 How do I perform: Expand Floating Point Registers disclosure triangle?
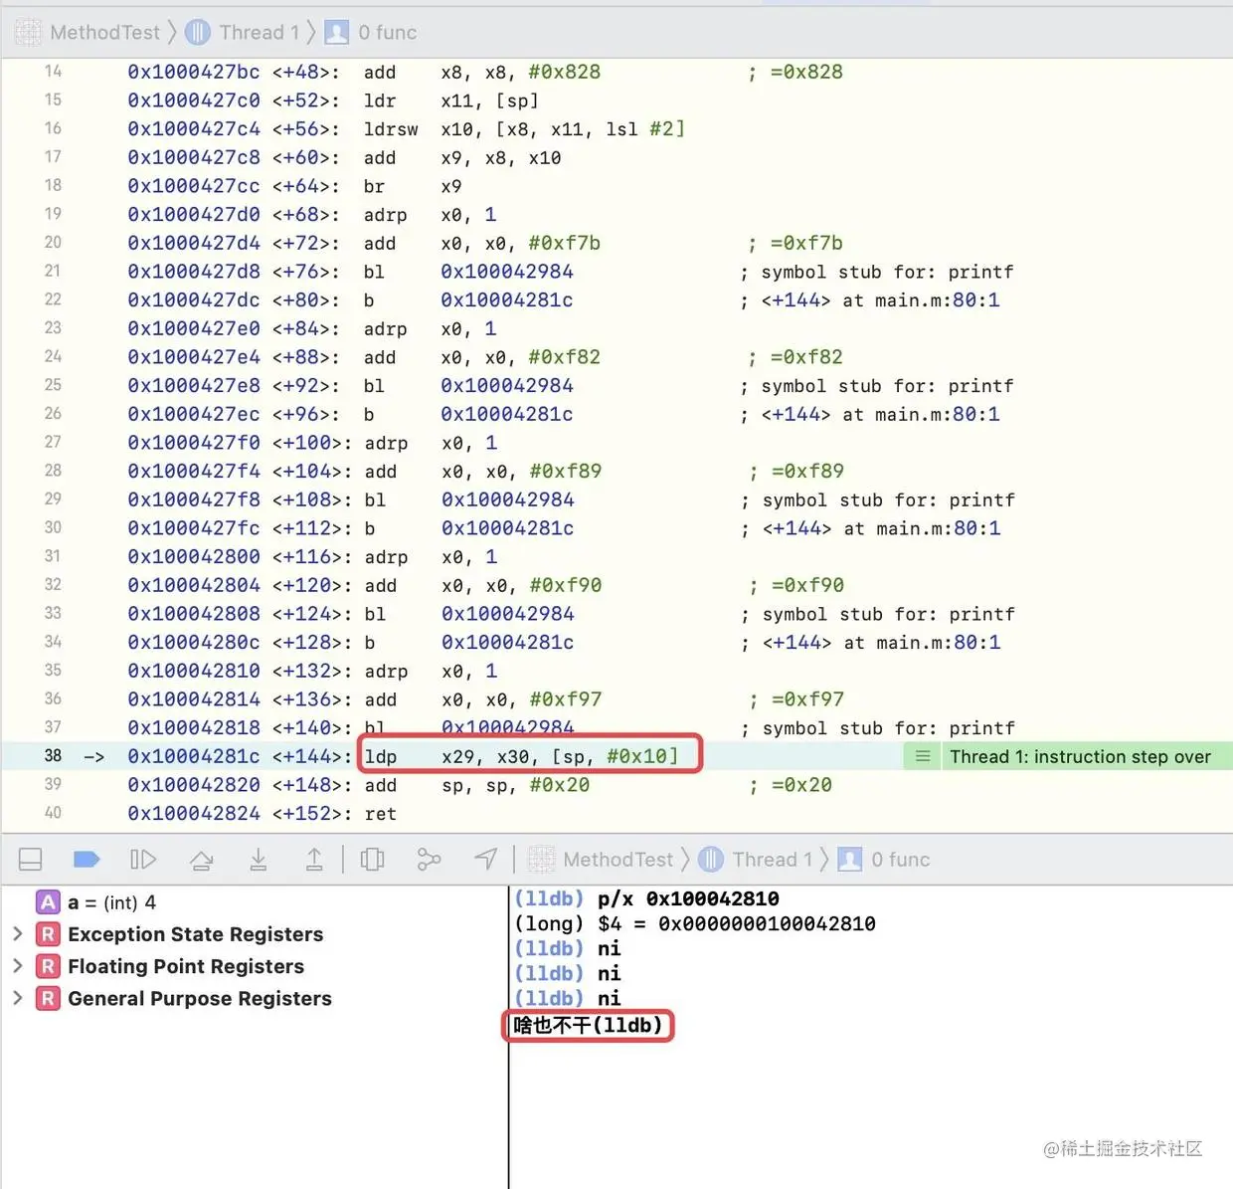pos(17,966)
